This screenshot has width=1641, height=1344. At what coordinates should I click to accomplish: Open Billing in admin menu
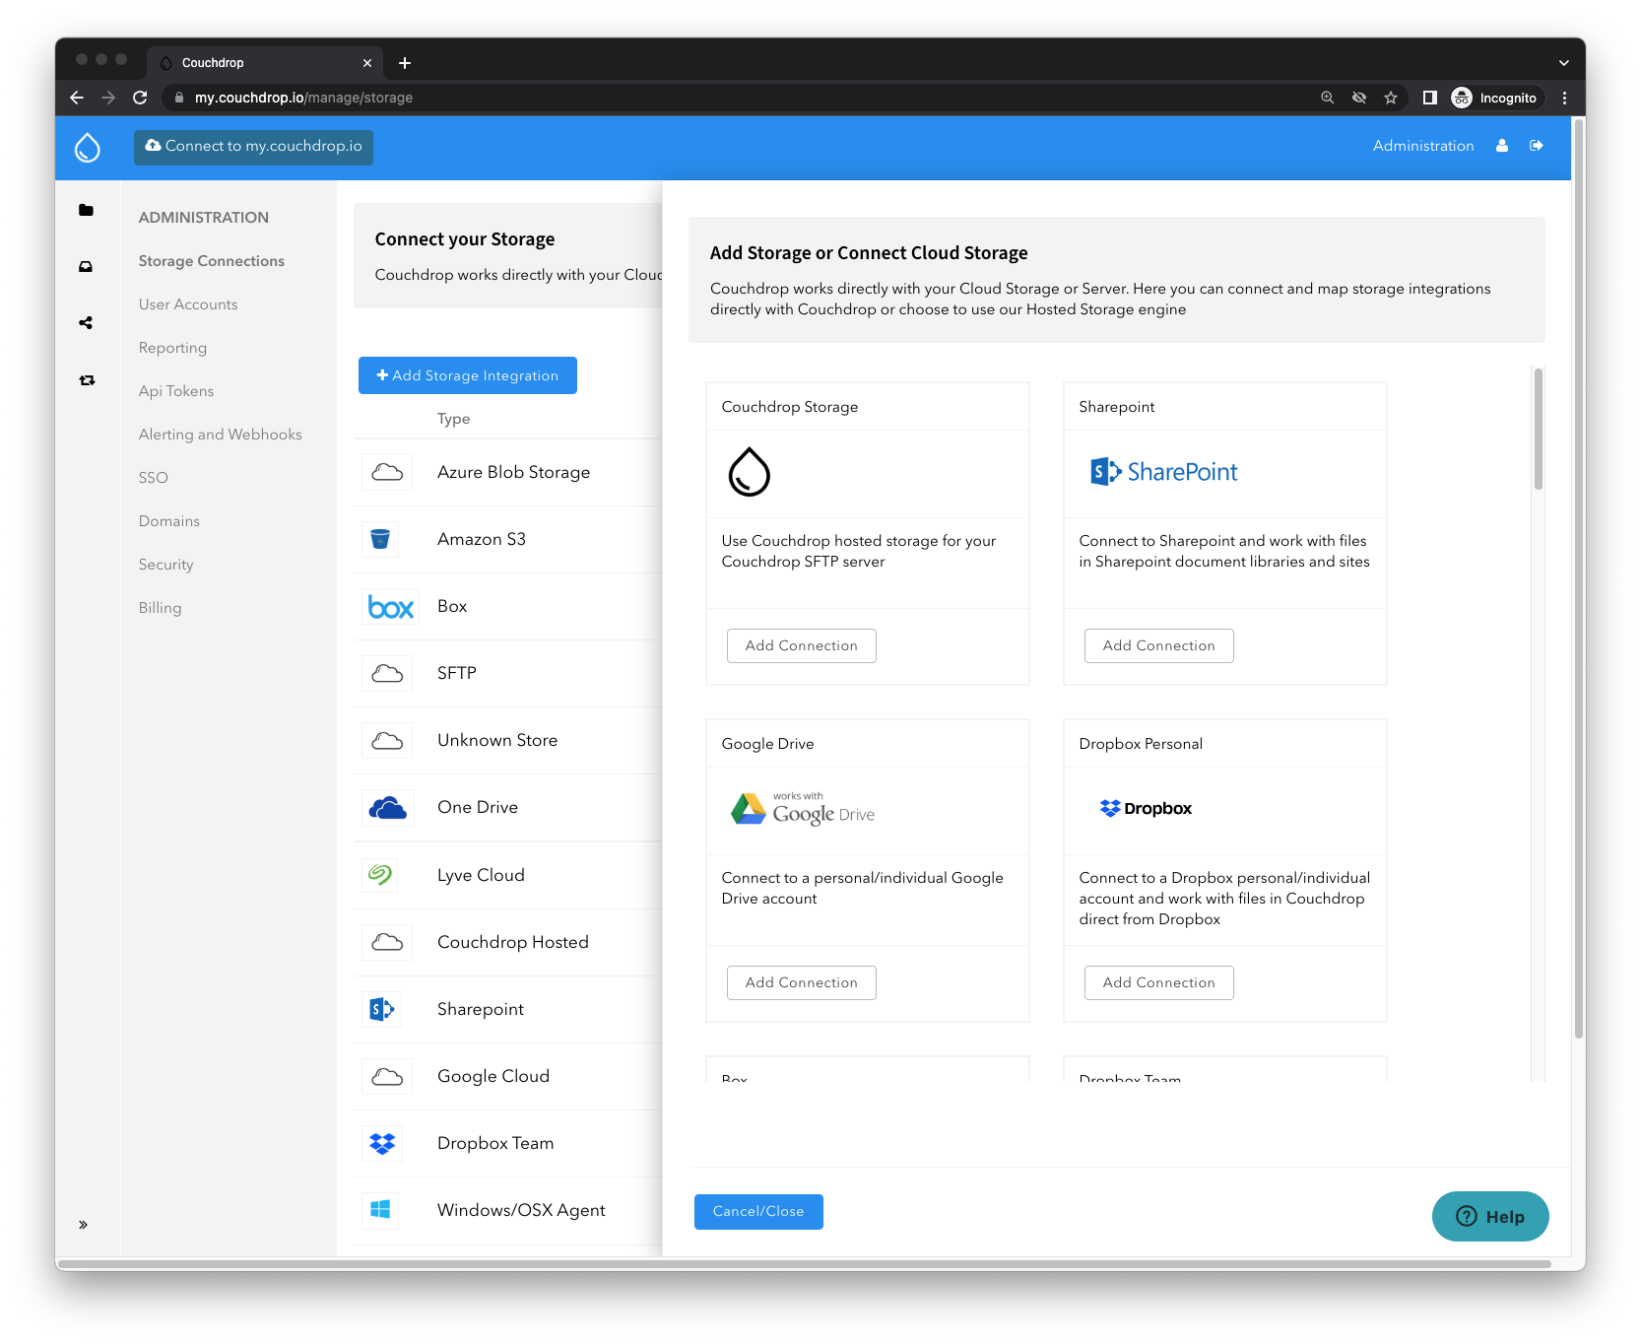(x=160, y=608)
